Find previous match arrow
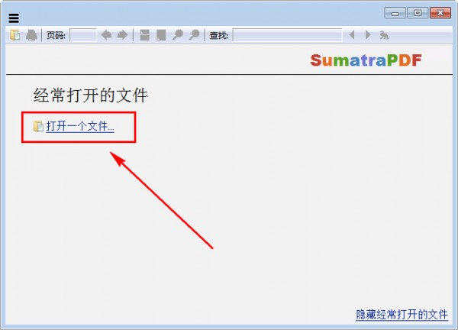458x330 pixels. point(352,35)
